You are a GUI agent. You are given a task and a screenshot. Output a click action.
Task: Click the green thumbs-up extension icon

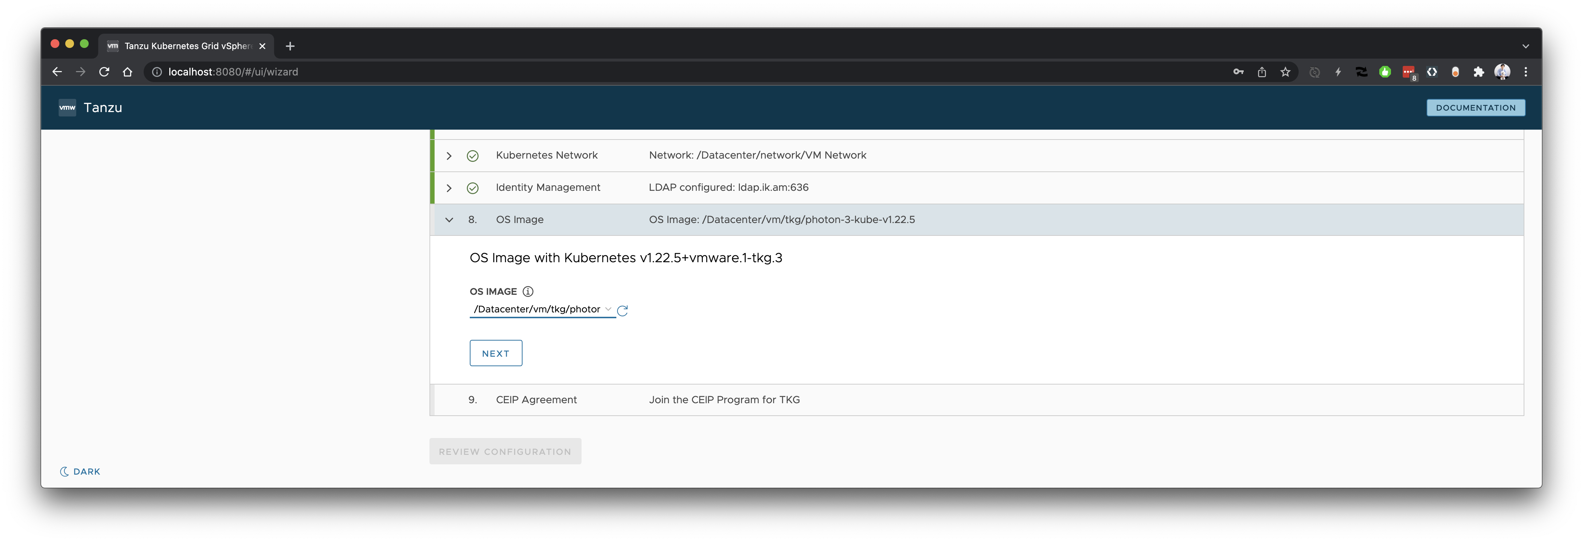tap(1384, 72)
